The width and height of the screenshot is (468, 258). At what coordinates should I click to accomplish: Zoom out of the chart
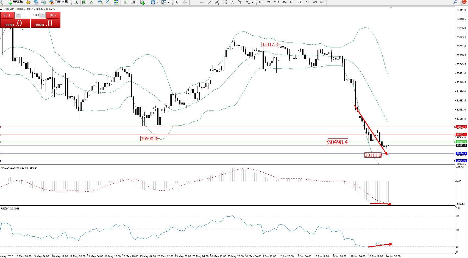[x=108, y=2]
